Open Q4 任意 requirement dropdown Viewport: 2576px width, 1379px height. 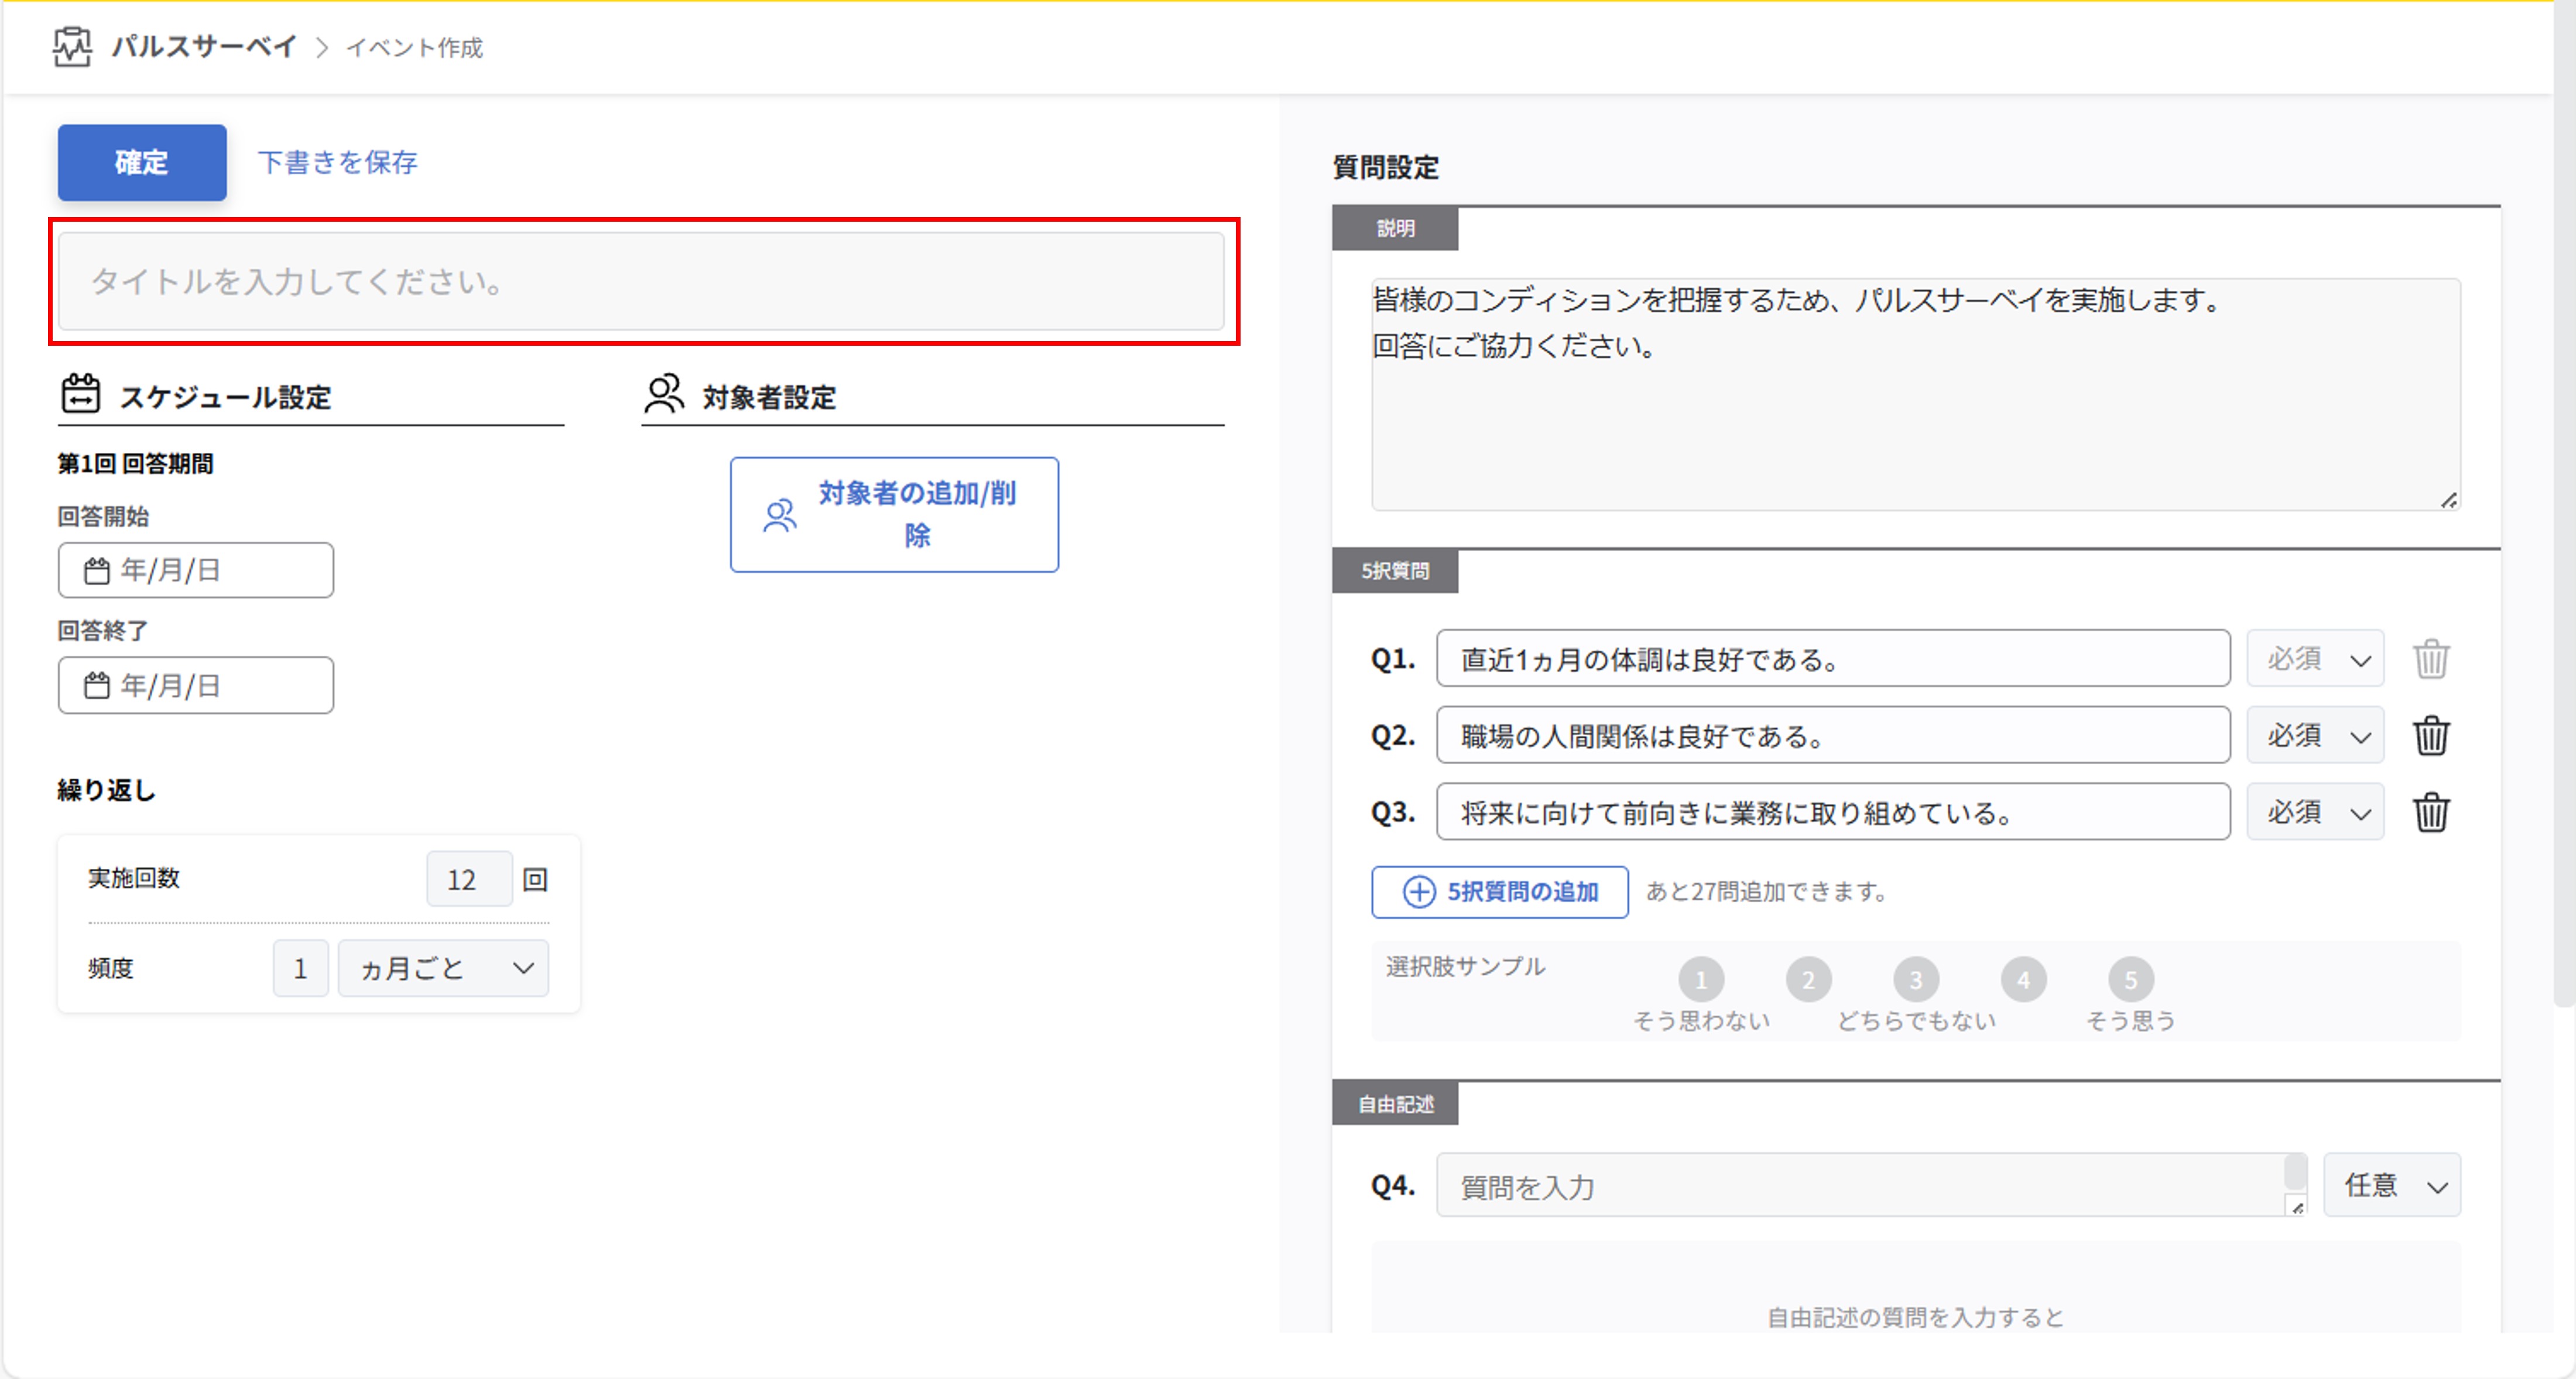(2391, 1186)
